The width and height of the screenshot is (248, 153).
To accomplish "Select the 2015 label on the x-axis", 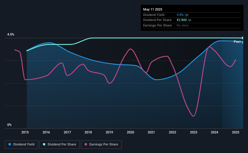I will tap(25, 132).
